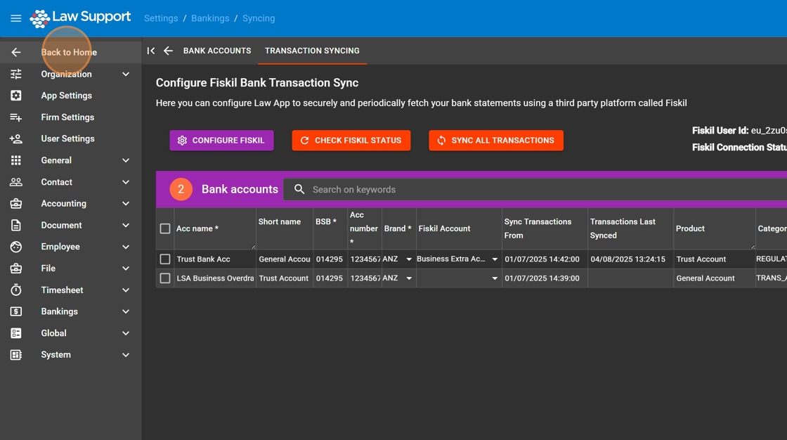Open Brand dropdown for Trust Bank Acc row
Screen dimensions: 787x440
(409, 259)
